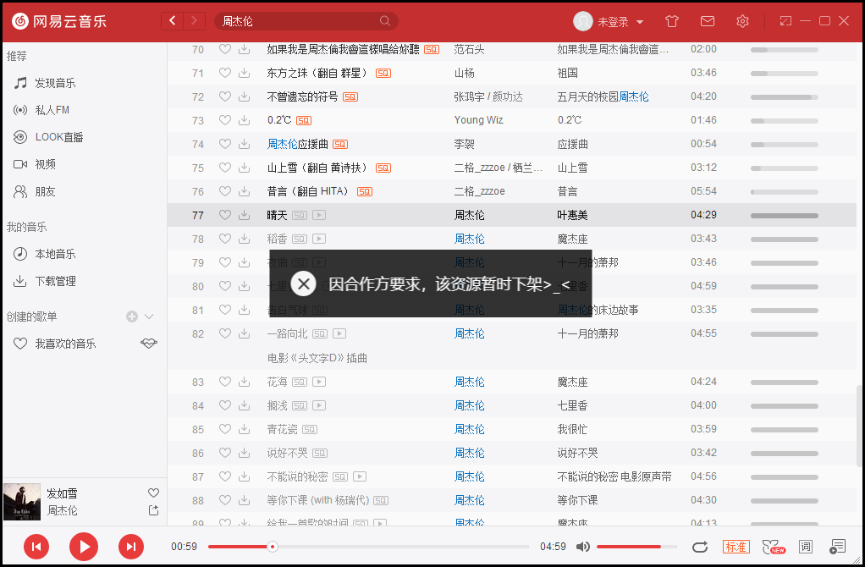Open artist Young Wiz
The image size is (865, 567).
[479, 120]
